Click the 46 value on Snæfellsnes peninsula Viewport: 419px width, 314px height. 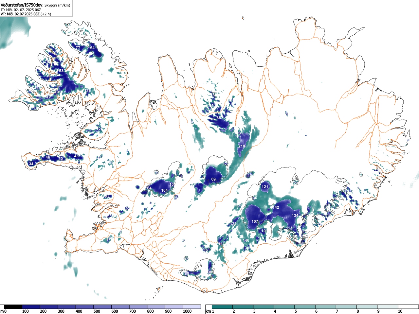point(48,157)
